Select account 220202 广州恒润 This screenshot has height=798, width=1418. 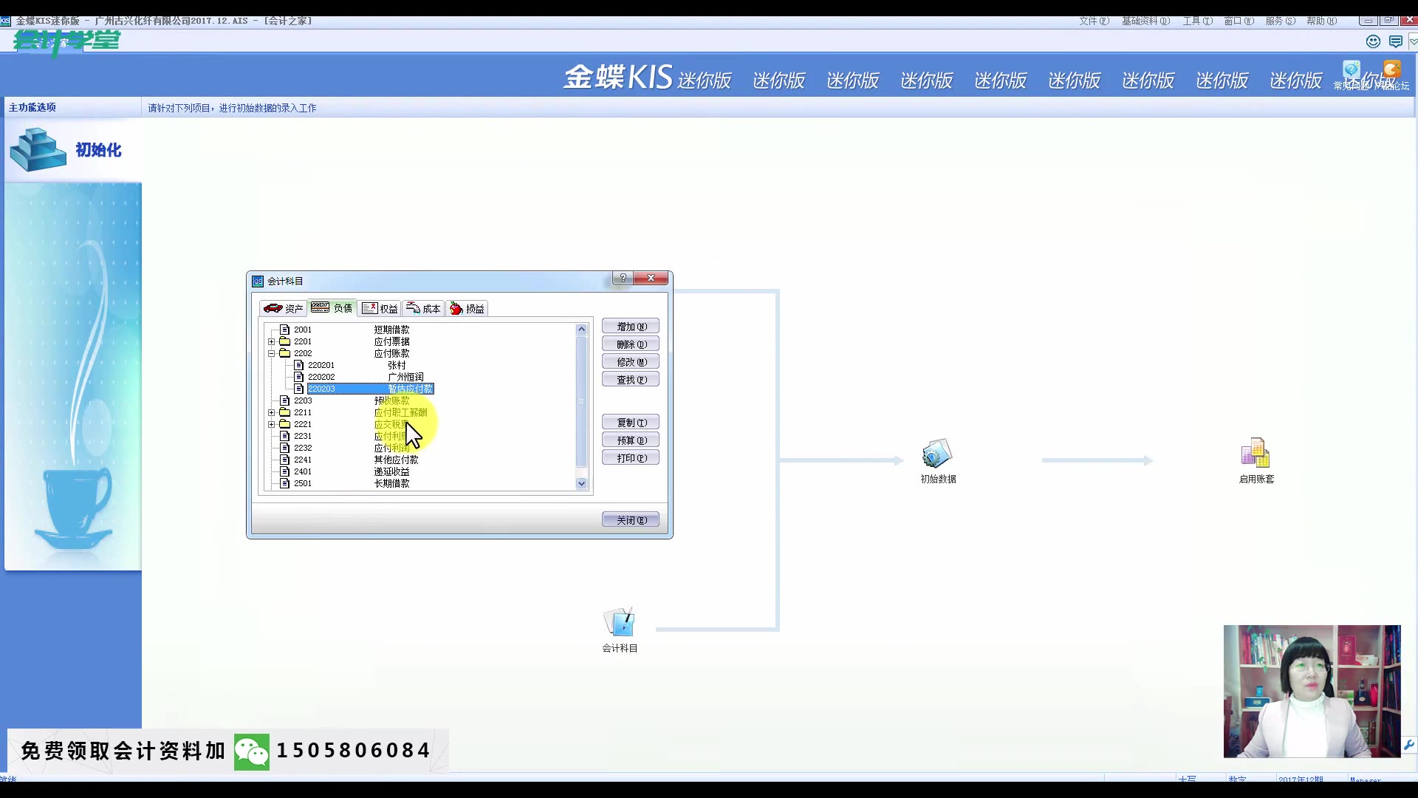click(366, 377)
